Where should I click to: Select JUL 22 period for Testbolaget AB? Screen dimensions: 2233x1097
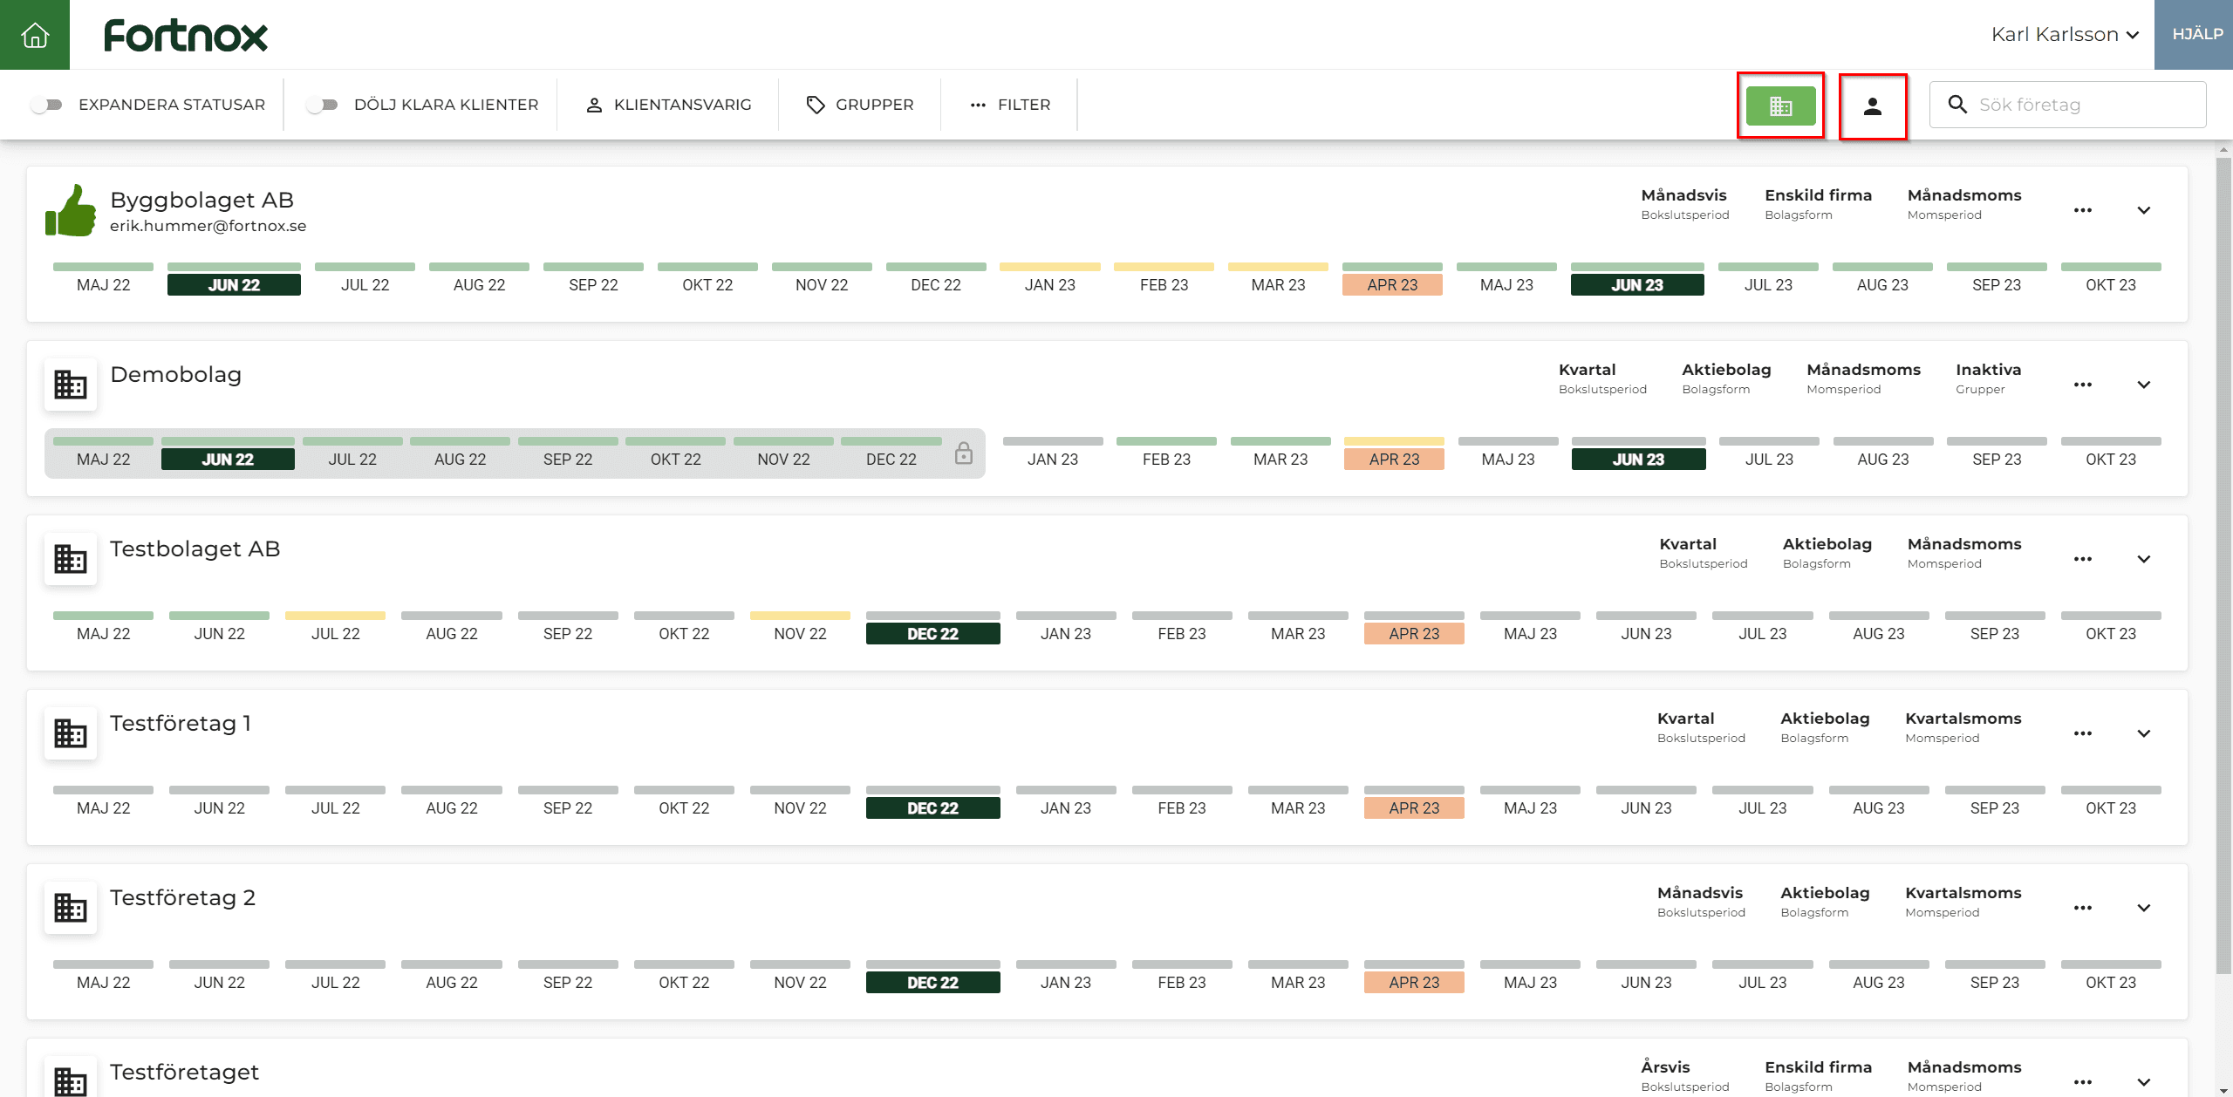tap(335, 634)
